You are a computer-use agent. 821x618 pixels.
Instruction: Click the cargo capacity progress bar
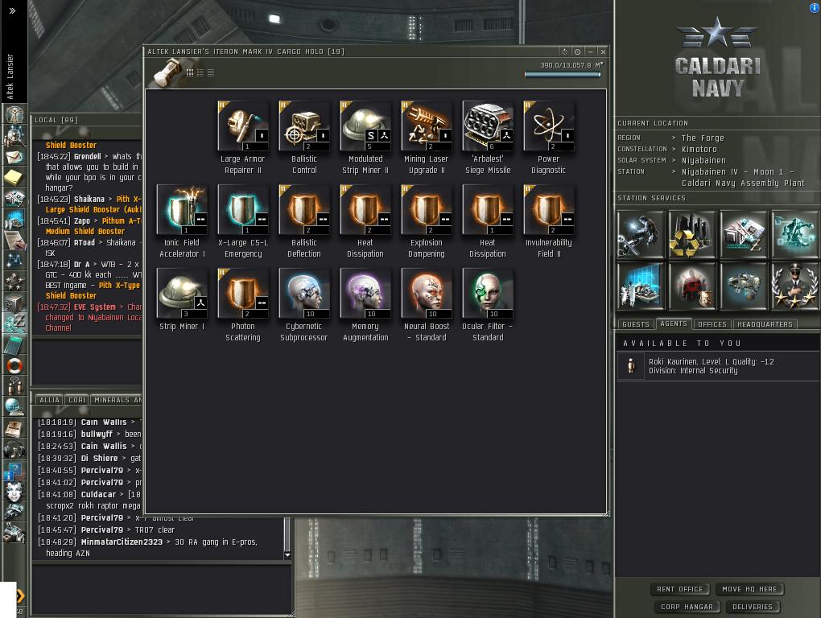tap(563, 74)
